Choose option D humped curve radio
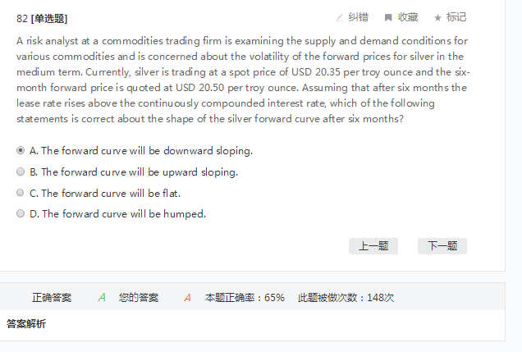The height and width of the screenshot is (352, 522). [21, 214]
